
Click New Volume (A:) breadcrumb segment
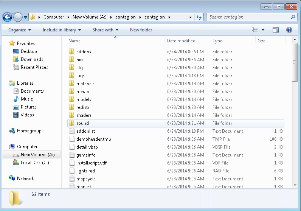tap(90, 17)
